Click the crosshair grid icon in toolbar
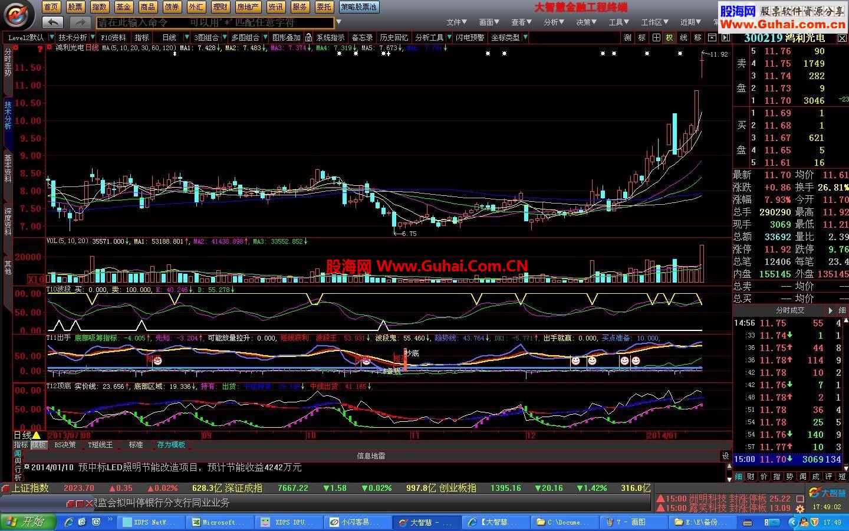The width and height of the screenshot is (849, 531). pyautogui.click(x=656, y=37)
